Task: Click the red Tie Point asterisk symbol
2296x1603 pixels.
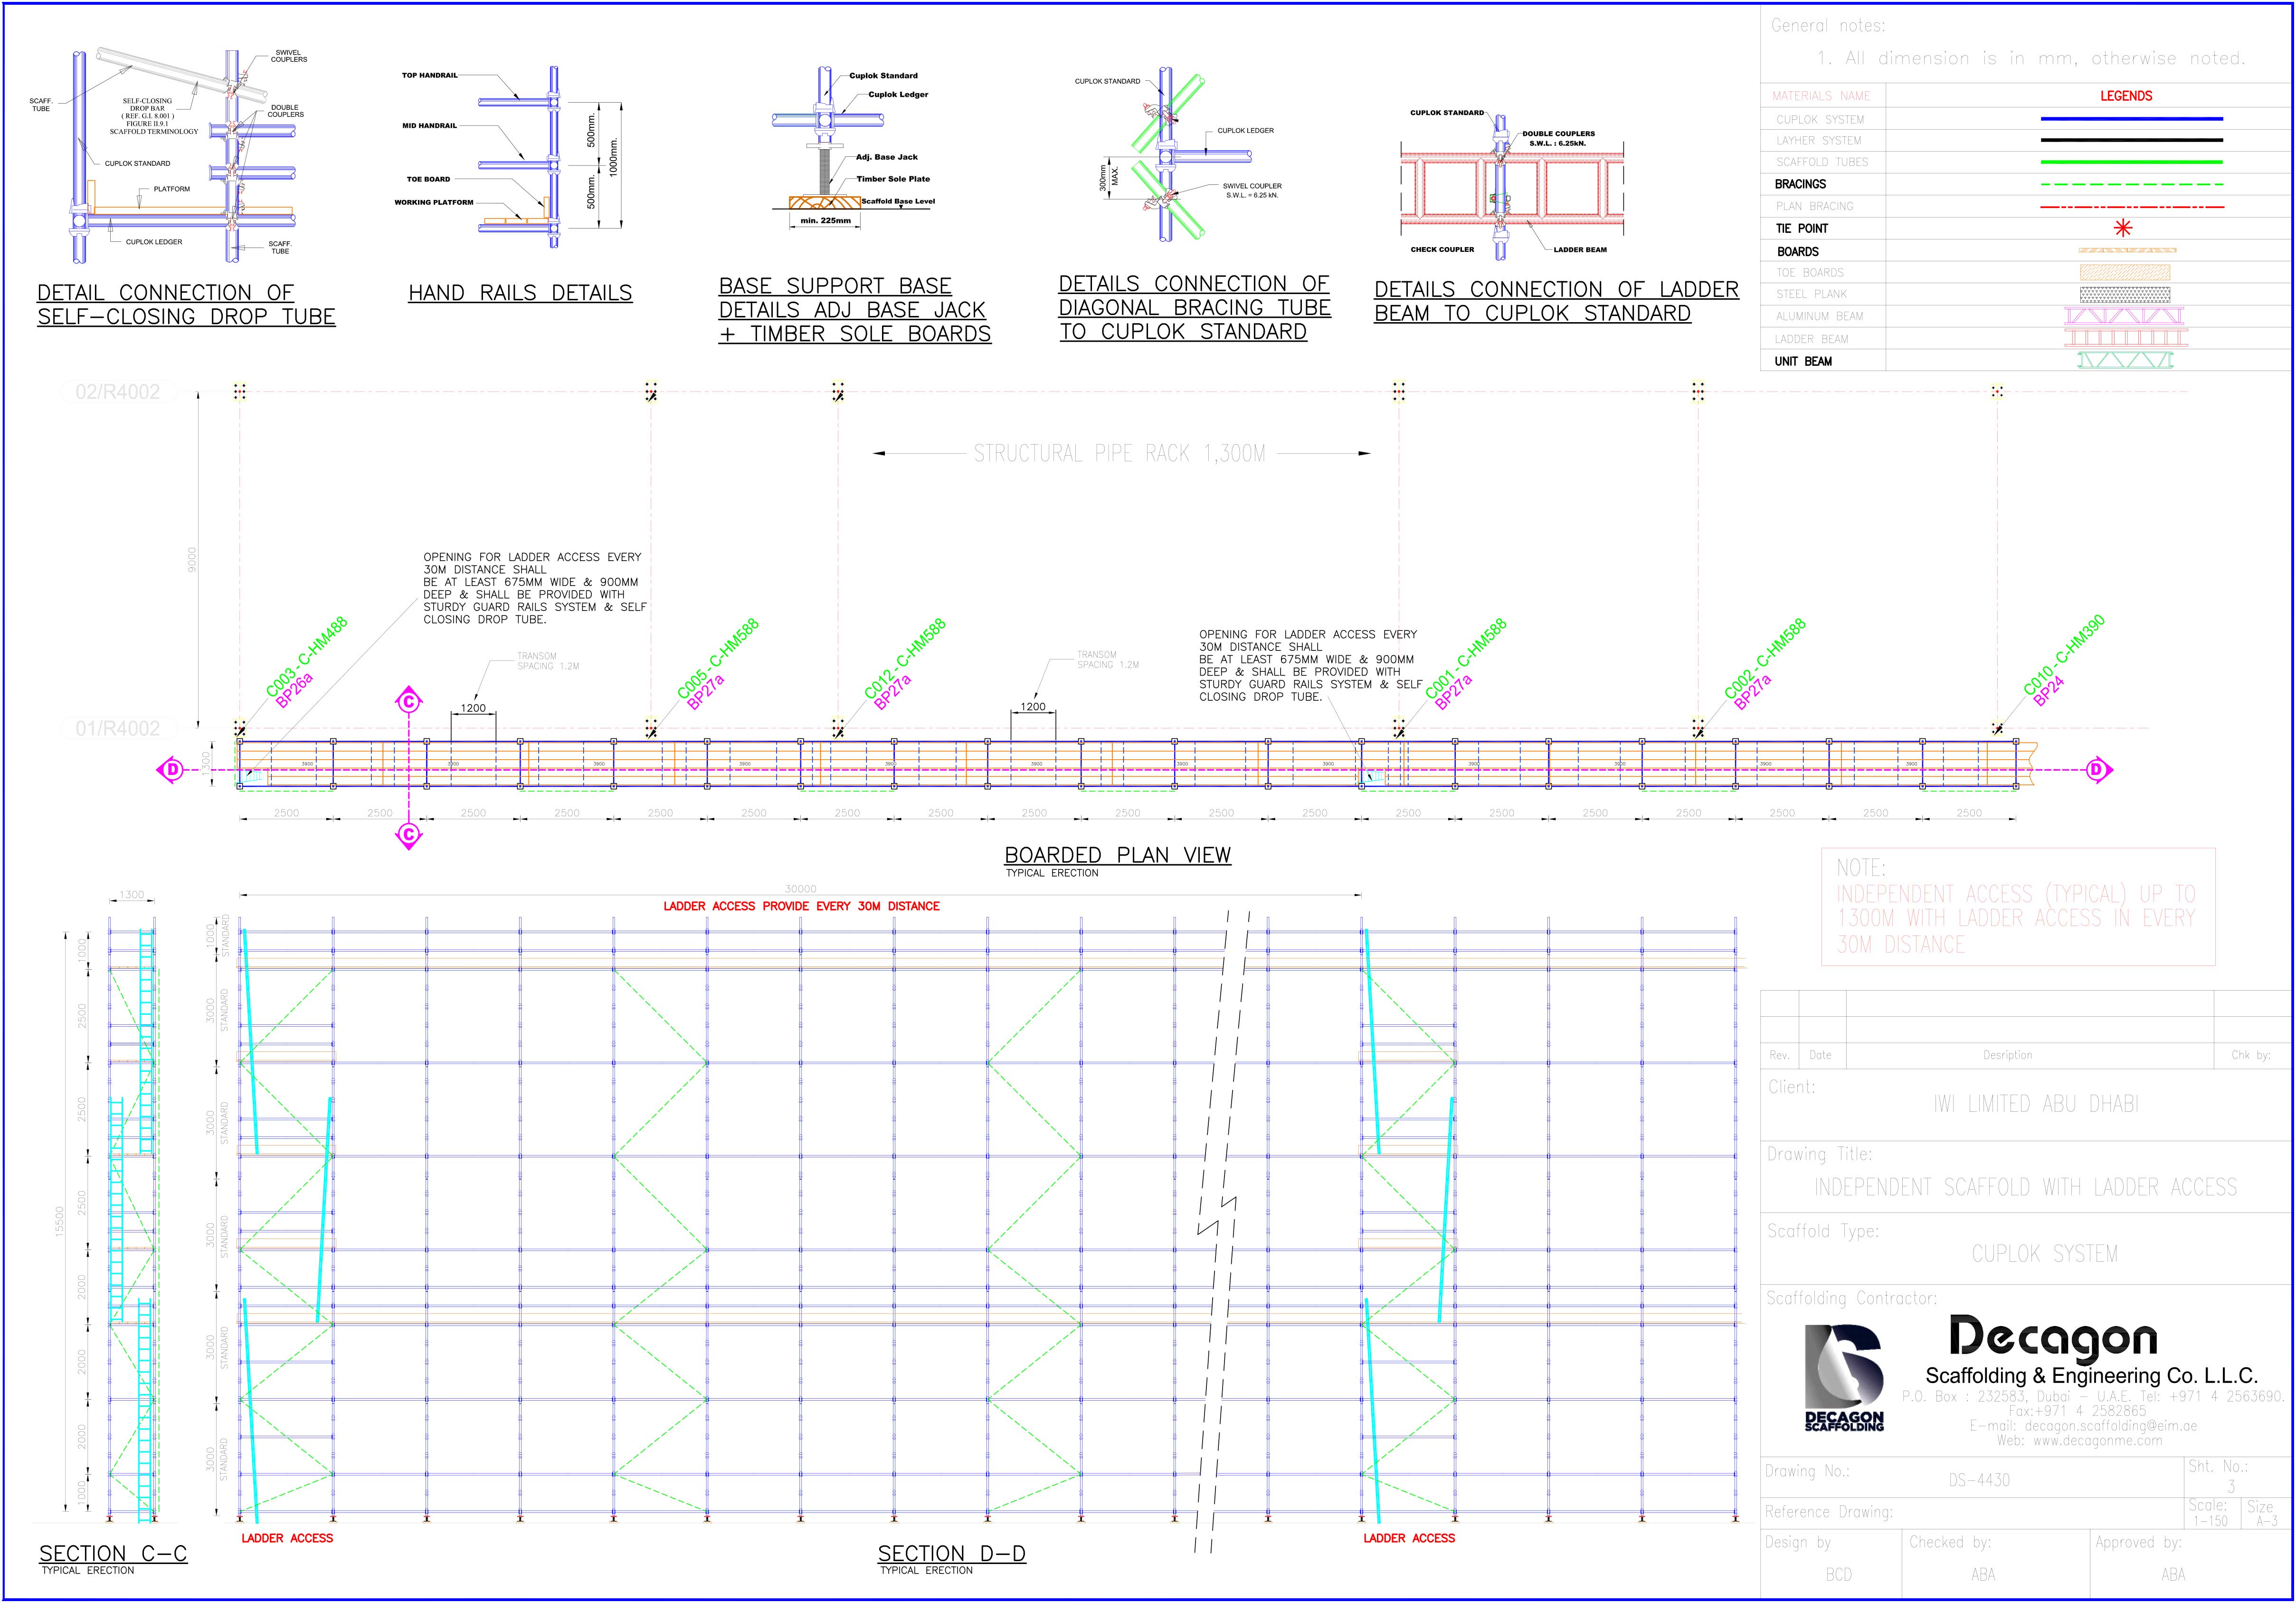Action: coord(2122,228)
